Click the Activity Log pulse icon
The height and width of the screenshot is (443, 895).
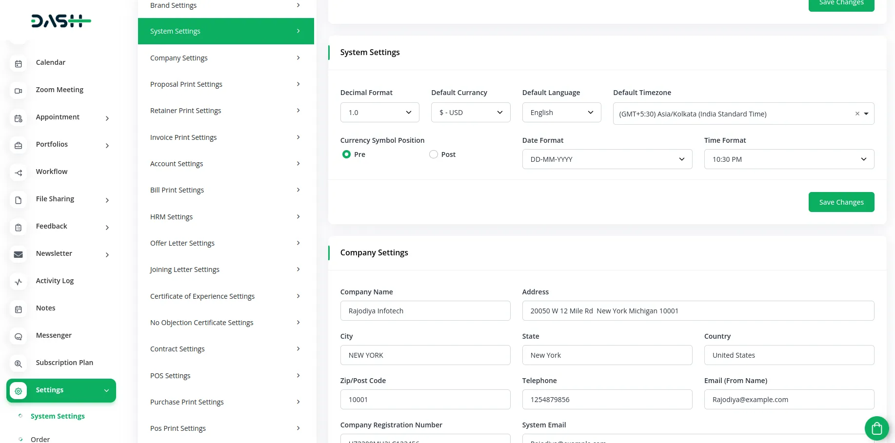click(x=19, y=282)
